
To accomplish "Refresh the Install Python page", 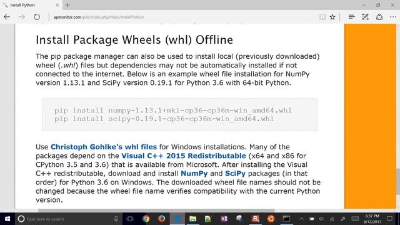I will pos(37,17).
